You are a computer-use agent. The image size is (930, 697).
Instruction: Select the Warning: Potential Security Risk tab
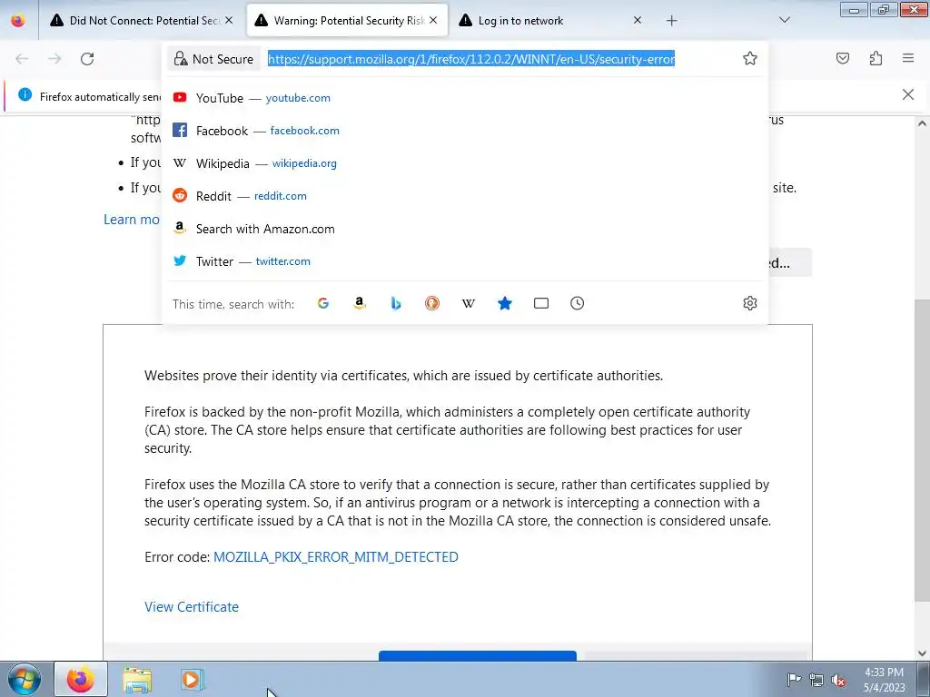tap(347, 21)
